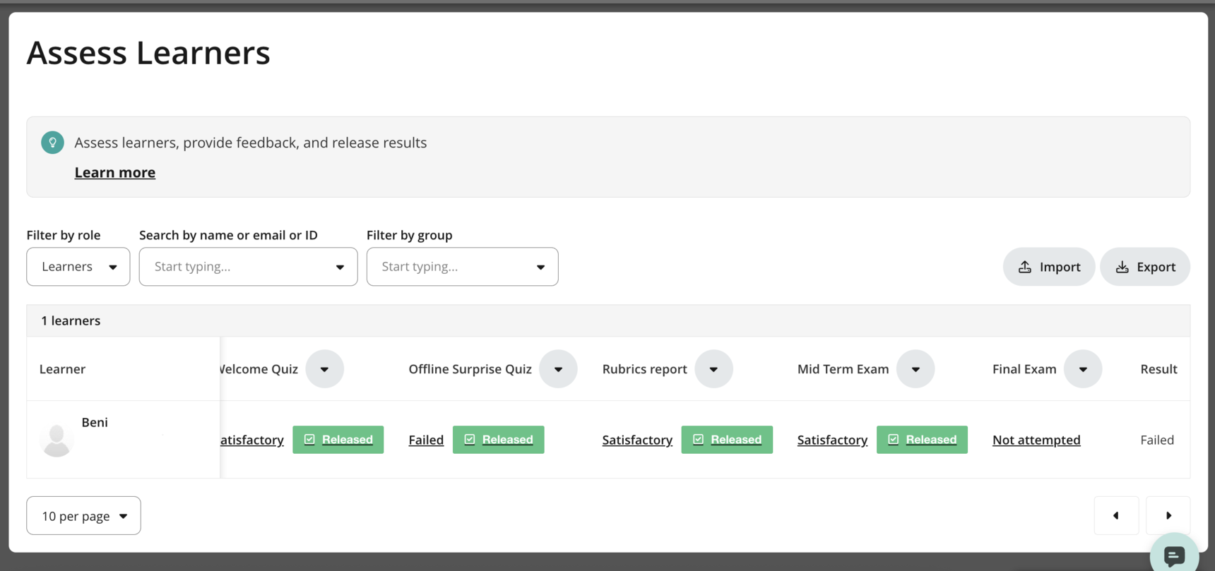The image size is (1215, 571).
Task: Go to the next page arrow
Action: [1168, 516]
